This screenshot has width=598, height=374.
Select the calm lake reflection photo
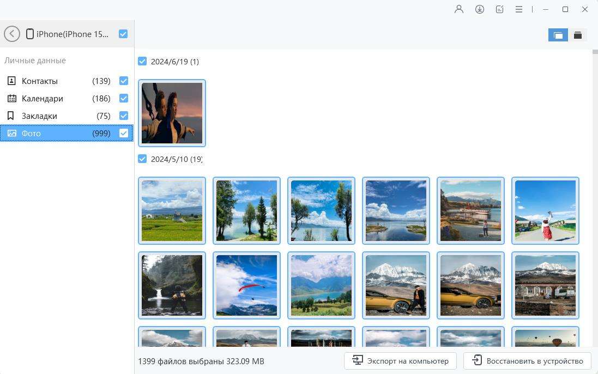point(396,210)
